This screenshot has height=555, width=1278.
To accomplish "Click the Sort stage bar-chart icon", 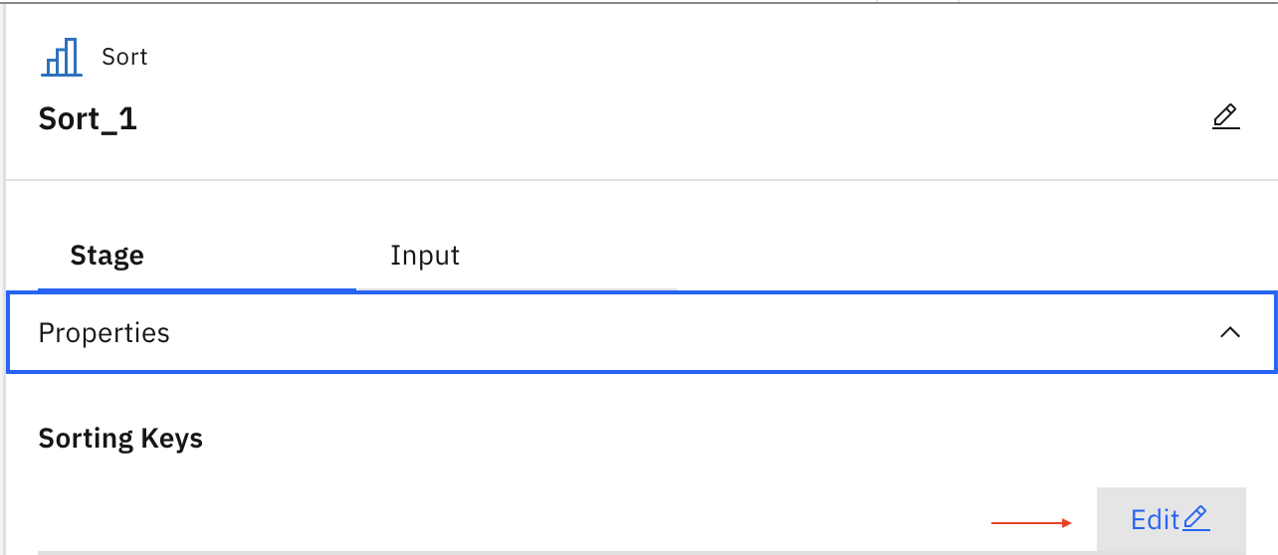I will pos(61,58).
